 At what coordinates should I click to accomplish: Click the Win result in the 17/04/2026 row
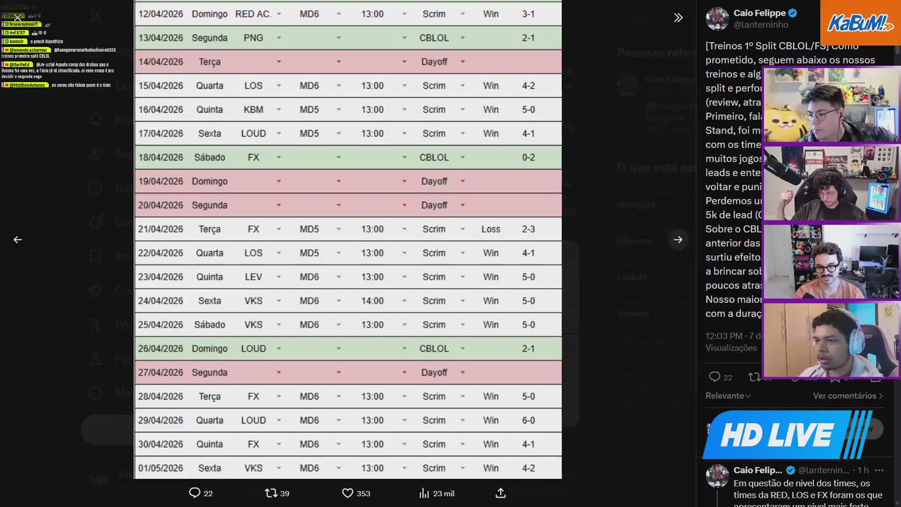pos(491,133)
